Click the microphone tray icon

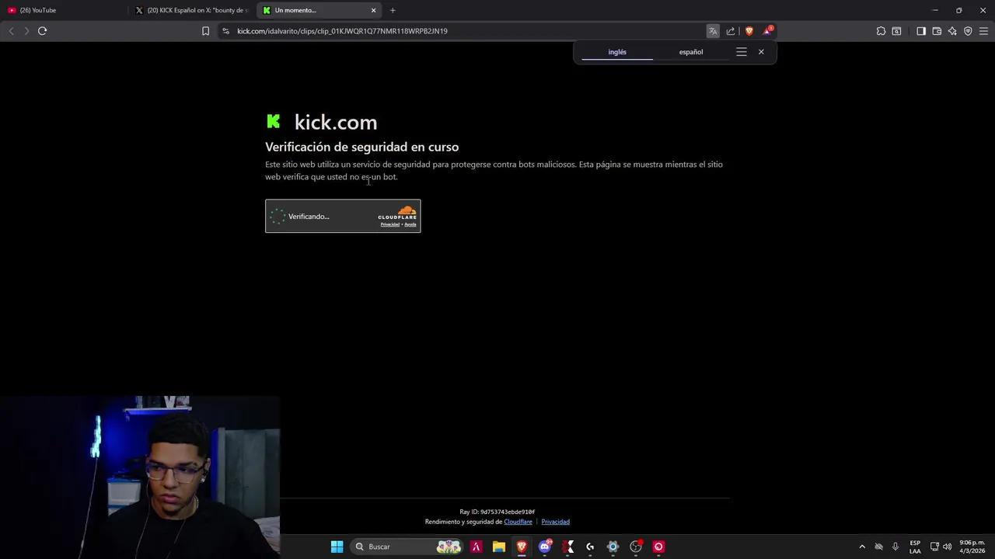(x=895, y=547)
